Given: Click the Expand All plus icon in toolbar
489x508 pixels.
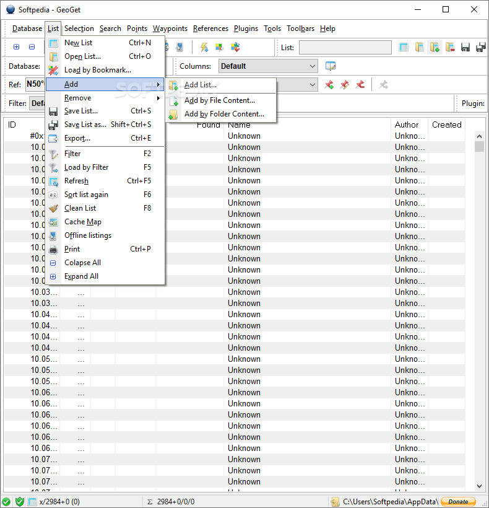Looking at the screenshot, I should pyautogui.click(x=16, y=47).
